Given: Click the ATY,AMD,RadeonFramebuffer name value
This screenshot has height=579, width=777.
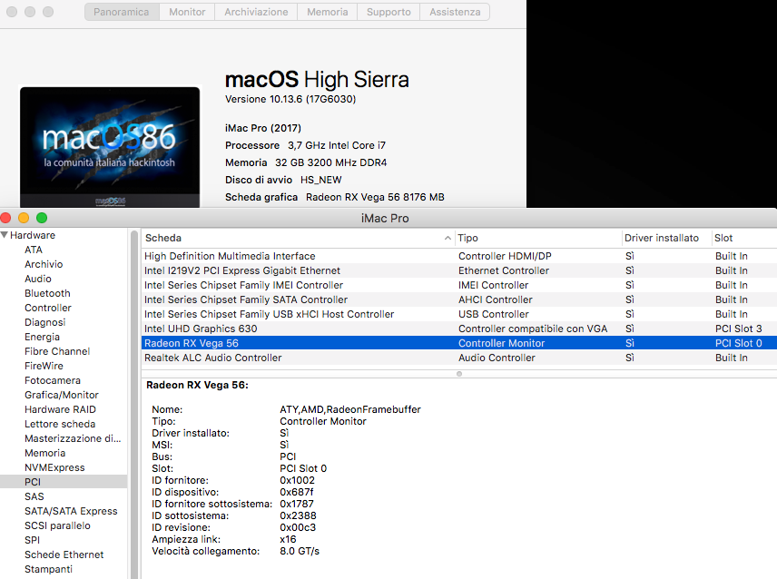Looking at the screenshot, I should (349, 409).
